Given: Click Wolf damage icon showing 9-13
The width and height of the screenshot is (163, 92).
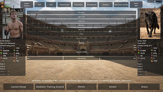Looking at the screenshot, I should (152, 56).
